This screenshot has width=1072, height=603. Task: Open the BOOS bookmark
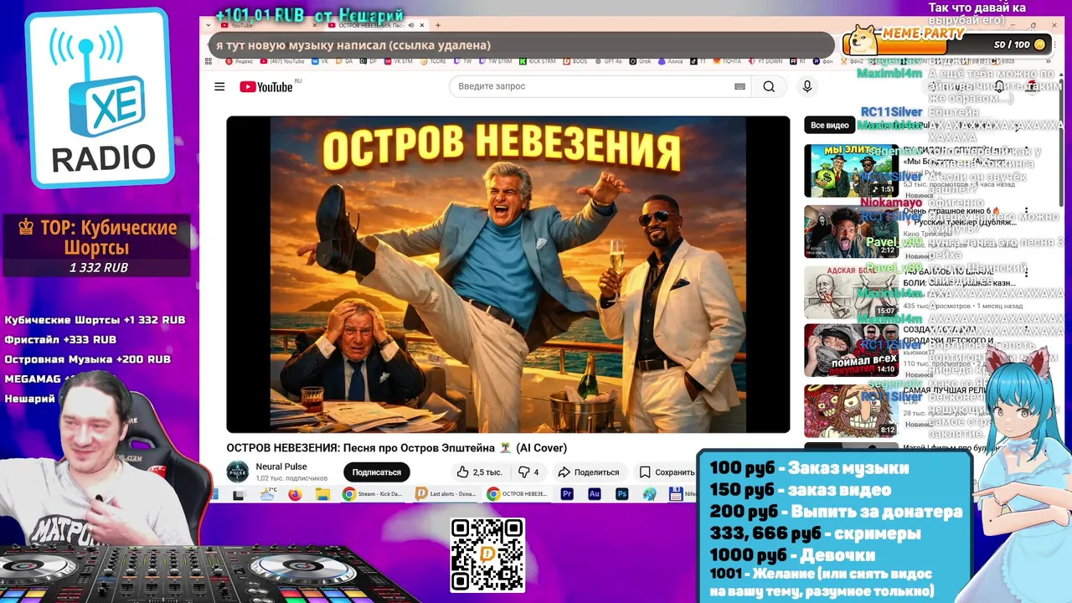tap(576, 61)
